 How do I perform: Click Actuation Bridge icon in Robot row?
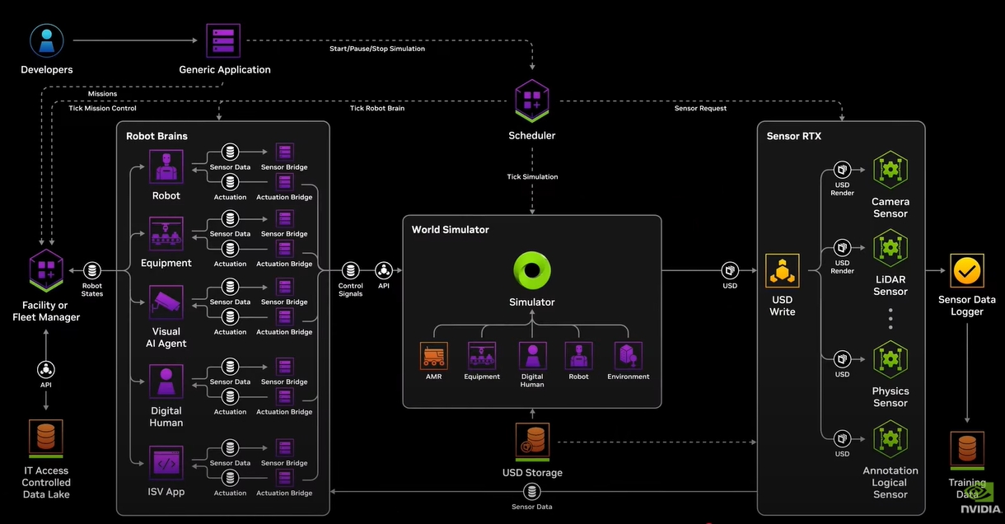[x=284, y=182]
